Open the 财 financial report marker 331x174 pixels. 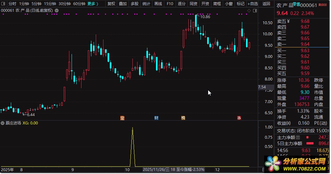[x=156, y=118]
